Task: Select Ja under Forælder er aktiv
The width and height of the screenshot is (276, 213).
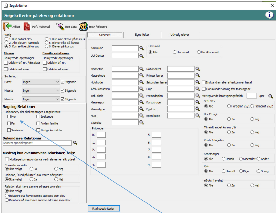Action: tap(32, 169)
